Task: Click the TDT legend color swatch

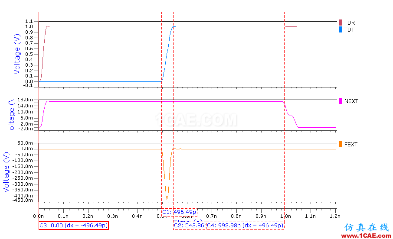Action: click(x=340, y=29)
